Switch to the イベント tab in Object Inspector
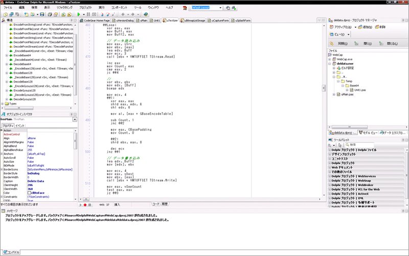The height and width of the screenshot is (256, 409). (x=20, y=125)
